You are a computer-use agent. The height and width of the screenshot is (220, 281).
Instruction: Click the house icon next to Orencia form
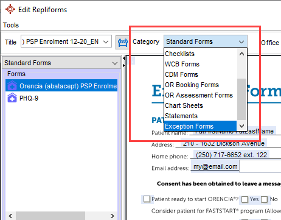(x=12, y=85)
